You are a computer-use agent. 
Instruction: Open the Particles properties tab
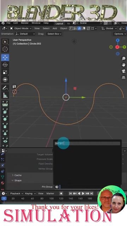(x=2, y=159)
